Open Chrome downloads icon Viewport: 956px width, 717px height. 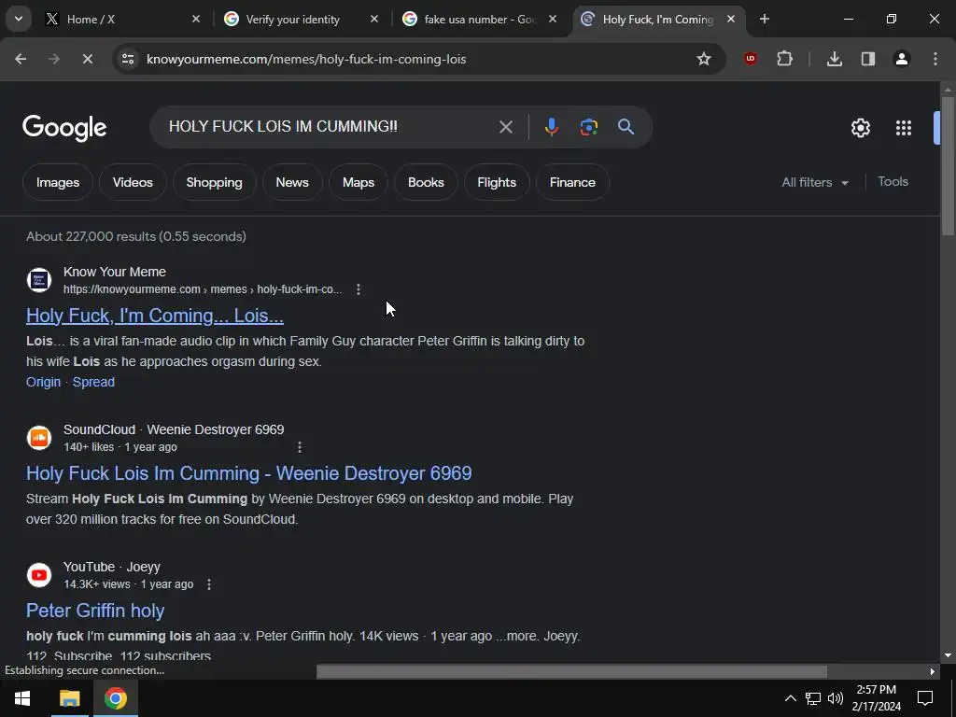[x=834, y=59]
